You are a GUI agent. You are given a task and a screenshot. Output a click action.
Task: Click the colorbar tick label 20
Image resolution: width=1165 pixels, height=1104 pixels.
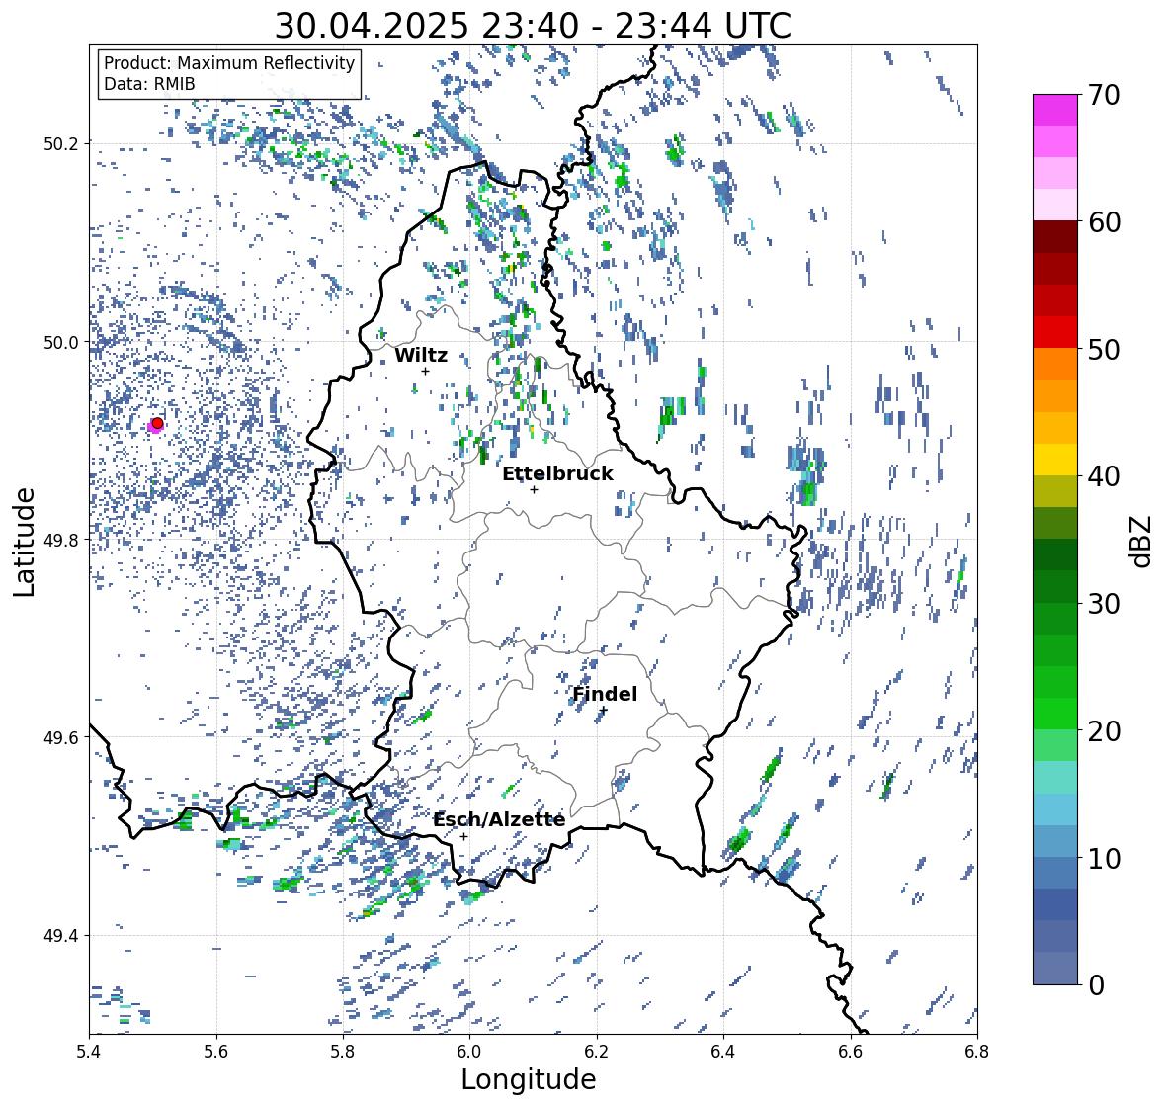[x=1104, y=731]
